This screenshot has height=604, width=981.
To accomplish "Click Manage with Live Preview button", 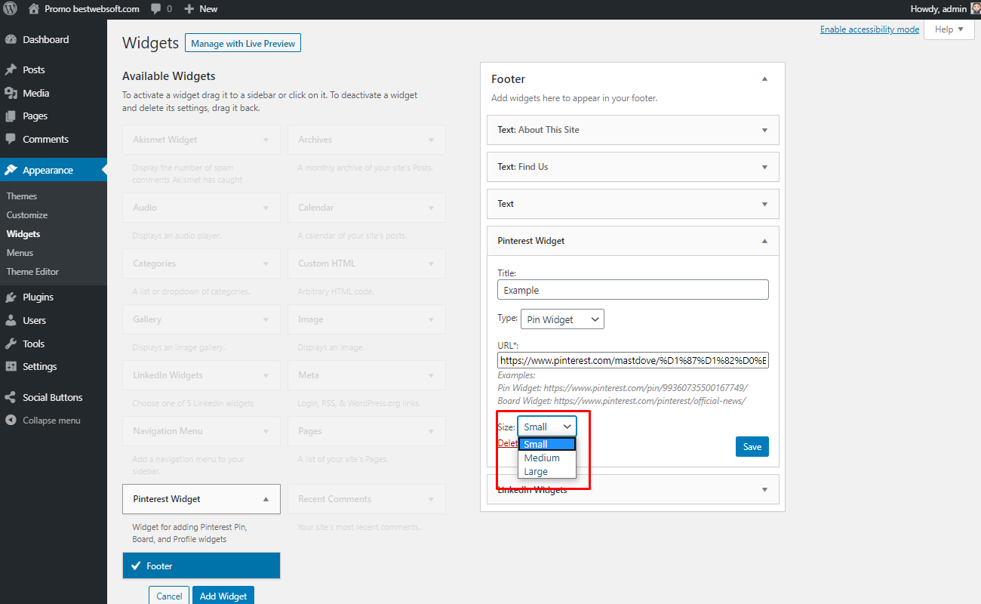I will 243,44.
